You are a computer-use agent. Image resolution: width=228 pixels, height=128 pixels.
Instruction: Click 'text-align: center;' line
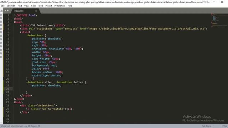tap(47, 75)
